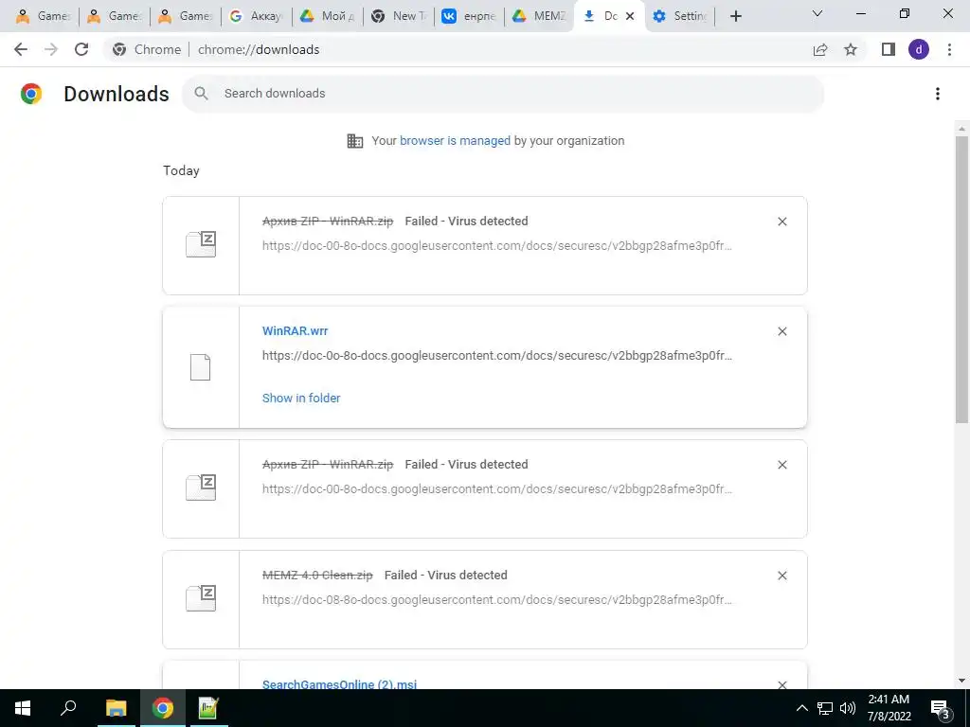The height and width of the screenshot is (727, 970).
Task: Open profile avatar 'd' menu
Action: coord(919,49)
